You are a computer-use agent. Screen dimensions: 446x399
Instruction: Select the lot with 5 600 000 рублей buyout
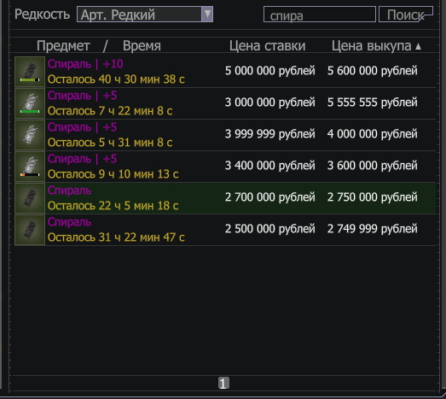coord(225,72)
